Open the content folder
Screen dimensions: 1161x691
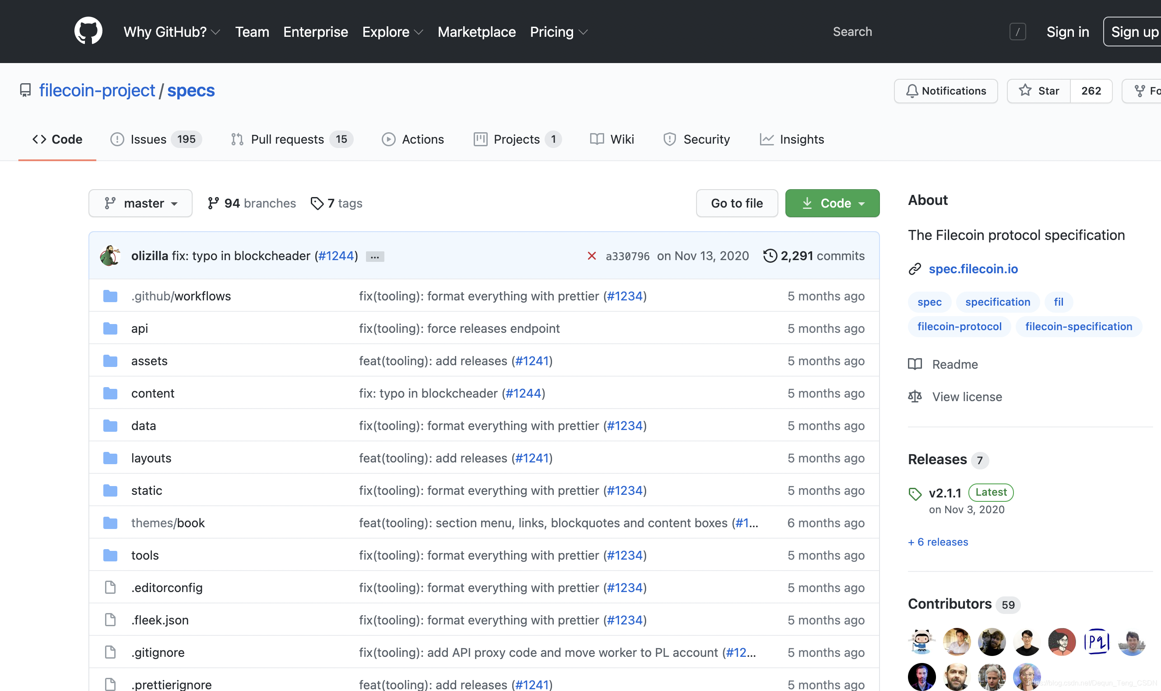pyautogui.click(x=153, y=394)
